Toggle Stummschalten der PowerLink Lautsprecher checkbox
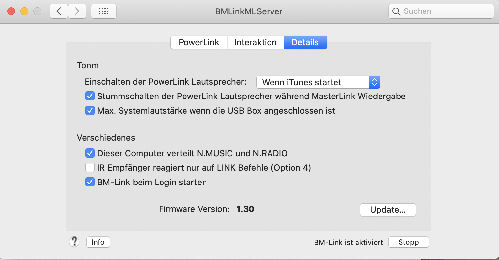Image resolution: width=499 pixels, height=260 pixels. point(90,96)
